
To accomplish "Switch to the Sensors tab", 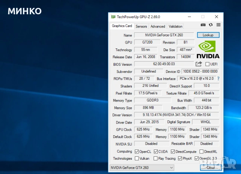I will 141,26.
